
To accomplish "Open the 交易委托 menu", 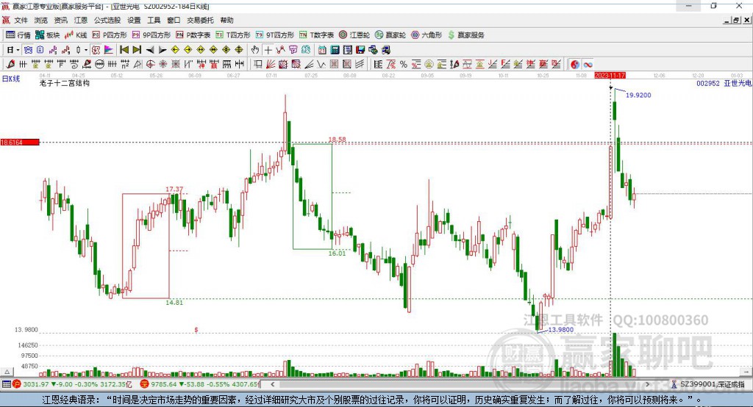I will (200, 20).
